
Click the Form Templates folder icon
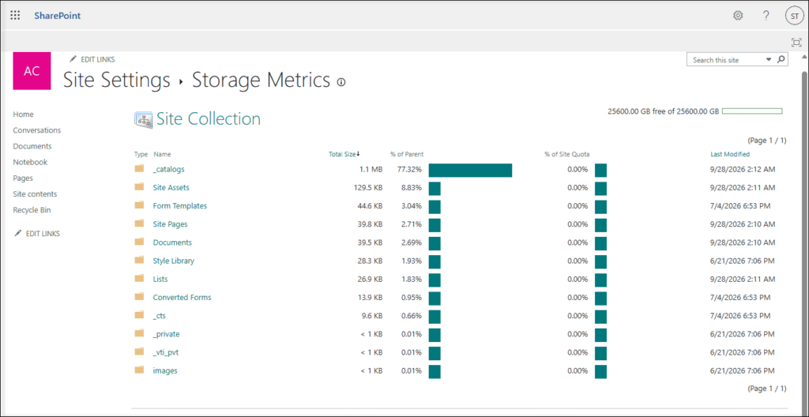point(139,205)
